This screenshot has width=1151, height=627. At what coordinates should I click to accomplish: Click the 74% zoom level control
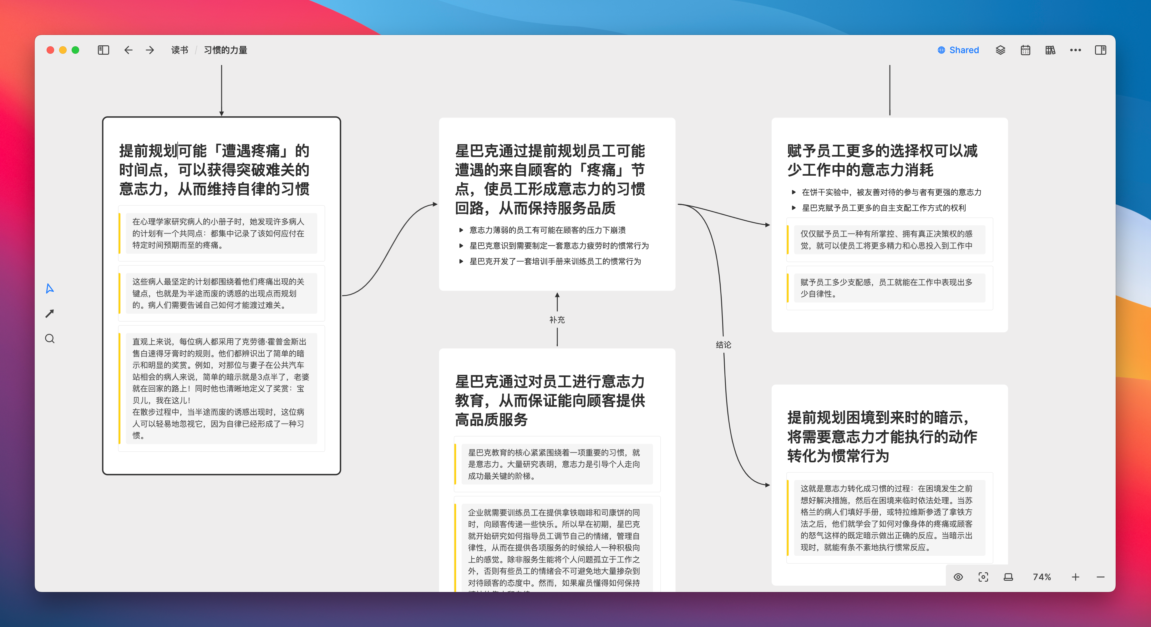(x=1042, y=577)
